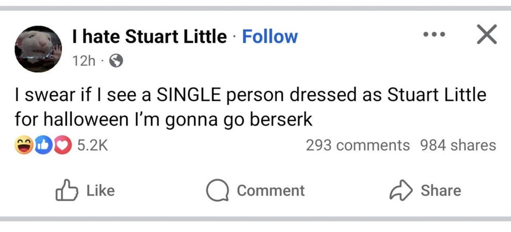511x232 pixels.
Task: View the 293 comments
Action: 357,146
